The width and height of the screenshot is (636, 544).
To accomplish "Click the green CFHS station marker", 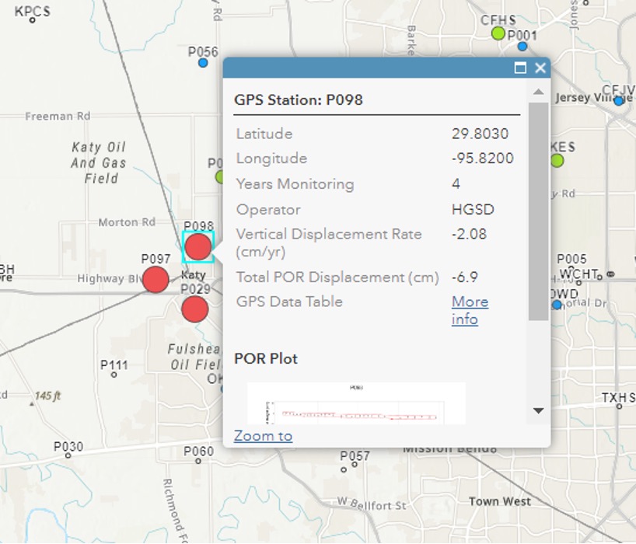I will [498, 33].
